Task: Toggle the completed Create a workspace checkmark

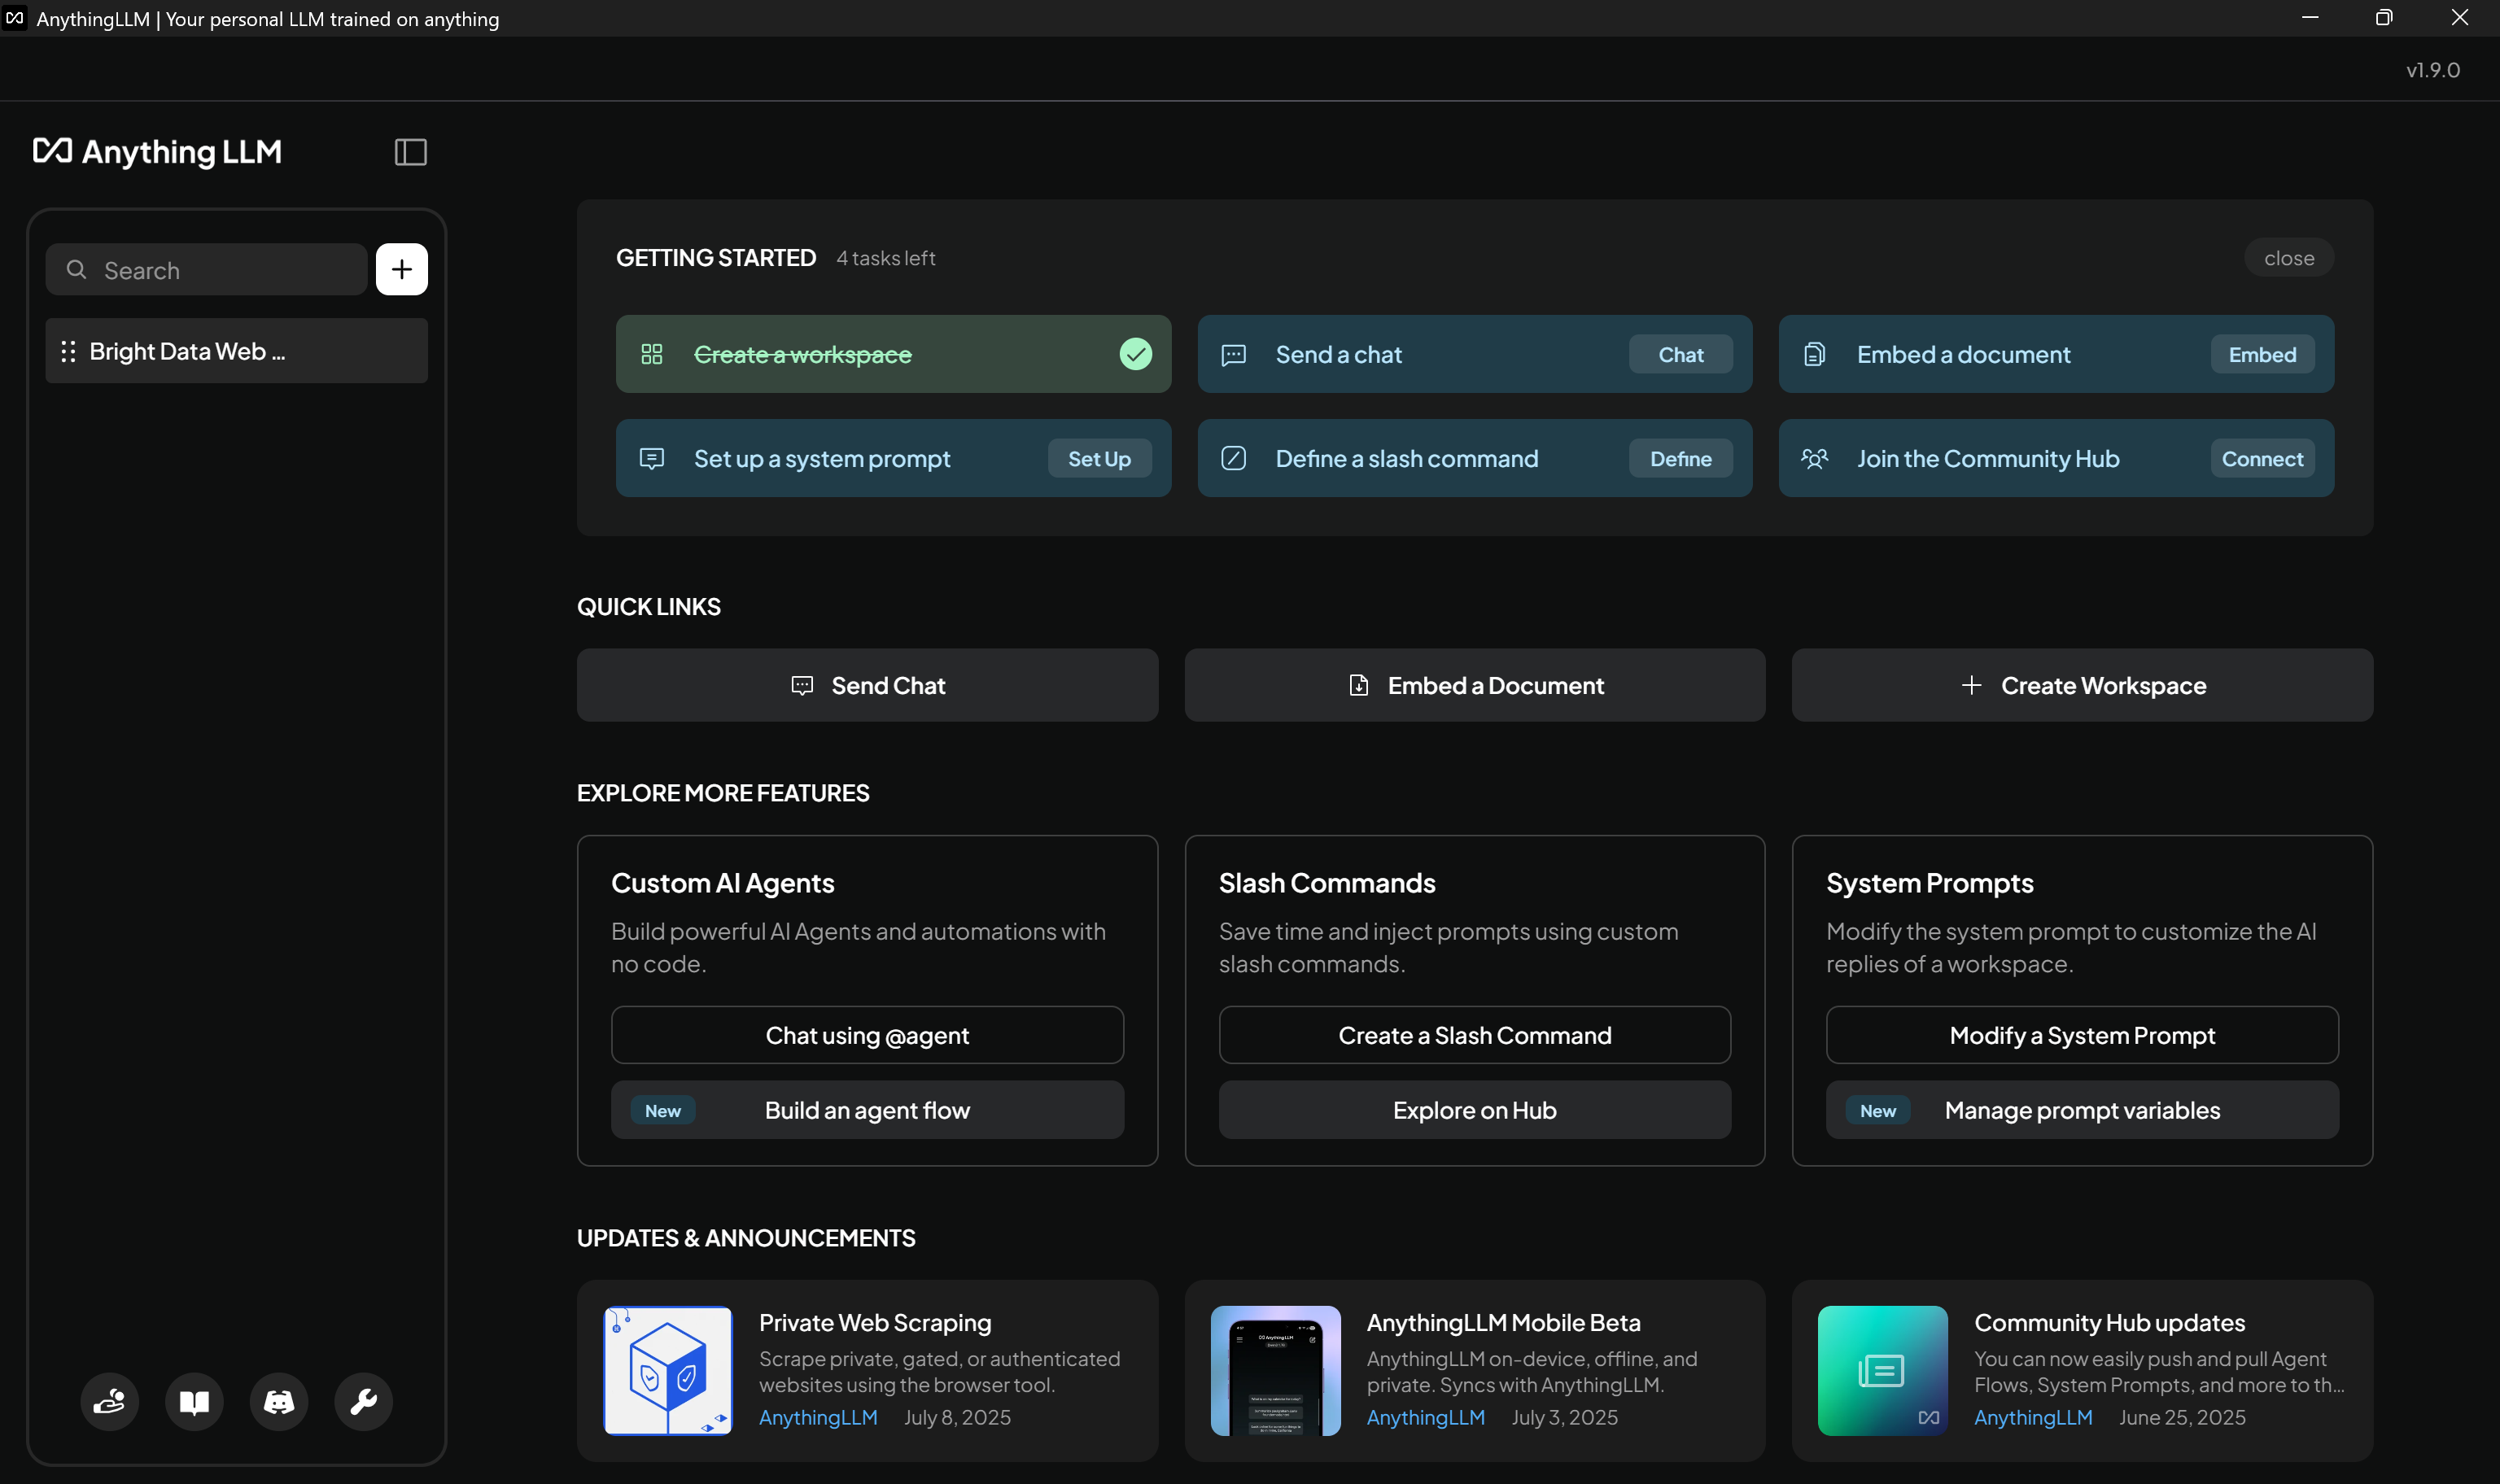Action: click(1135, 353)
